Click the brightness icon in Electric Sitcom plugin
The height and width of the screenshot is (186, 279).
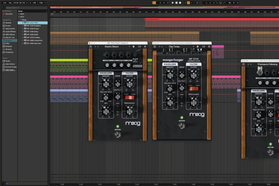click(x=134, y=47)
